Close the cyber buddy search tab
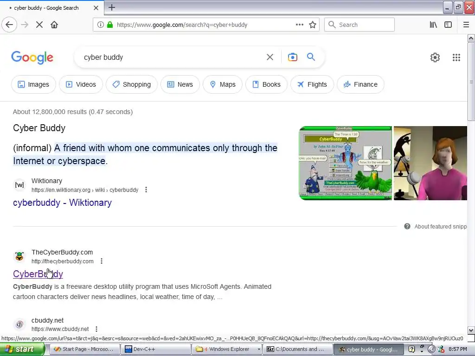475x356 pixels. click(x=96, y=8)
